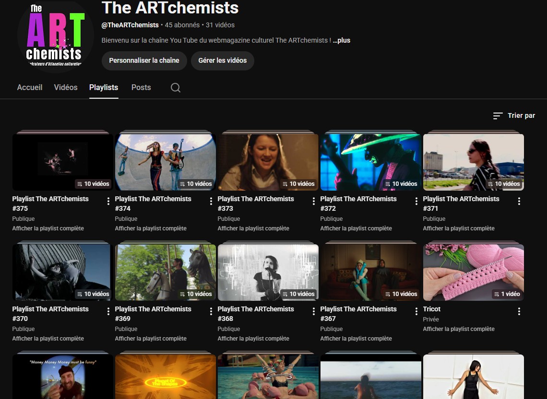Viewport: 547px width, 399px height.
Task: Open three-dot menu for Playlist #374
Action: tap(211, 201)
